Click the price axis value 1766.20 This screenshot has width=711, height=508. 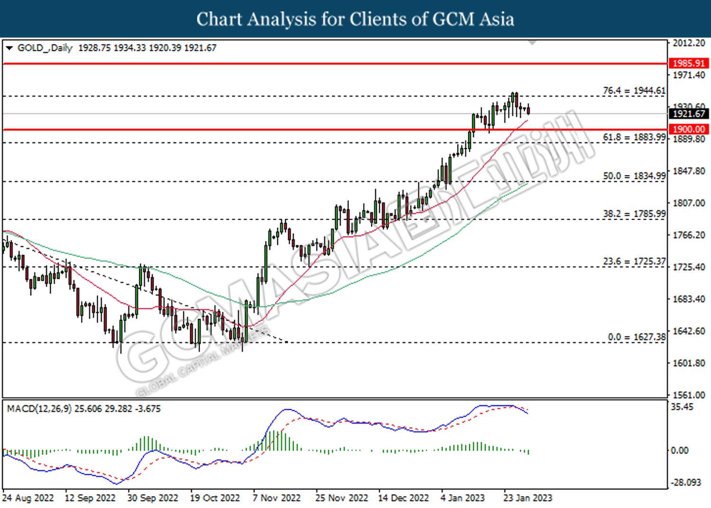tap(689, 235)
